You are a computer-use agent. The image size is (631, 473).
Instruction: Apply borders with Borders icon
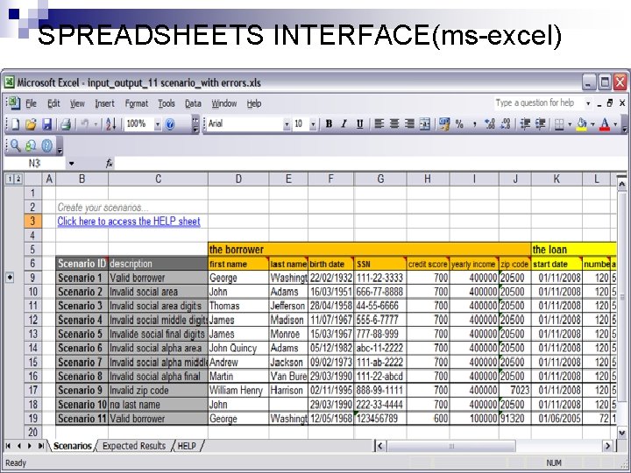coord(559,124)
